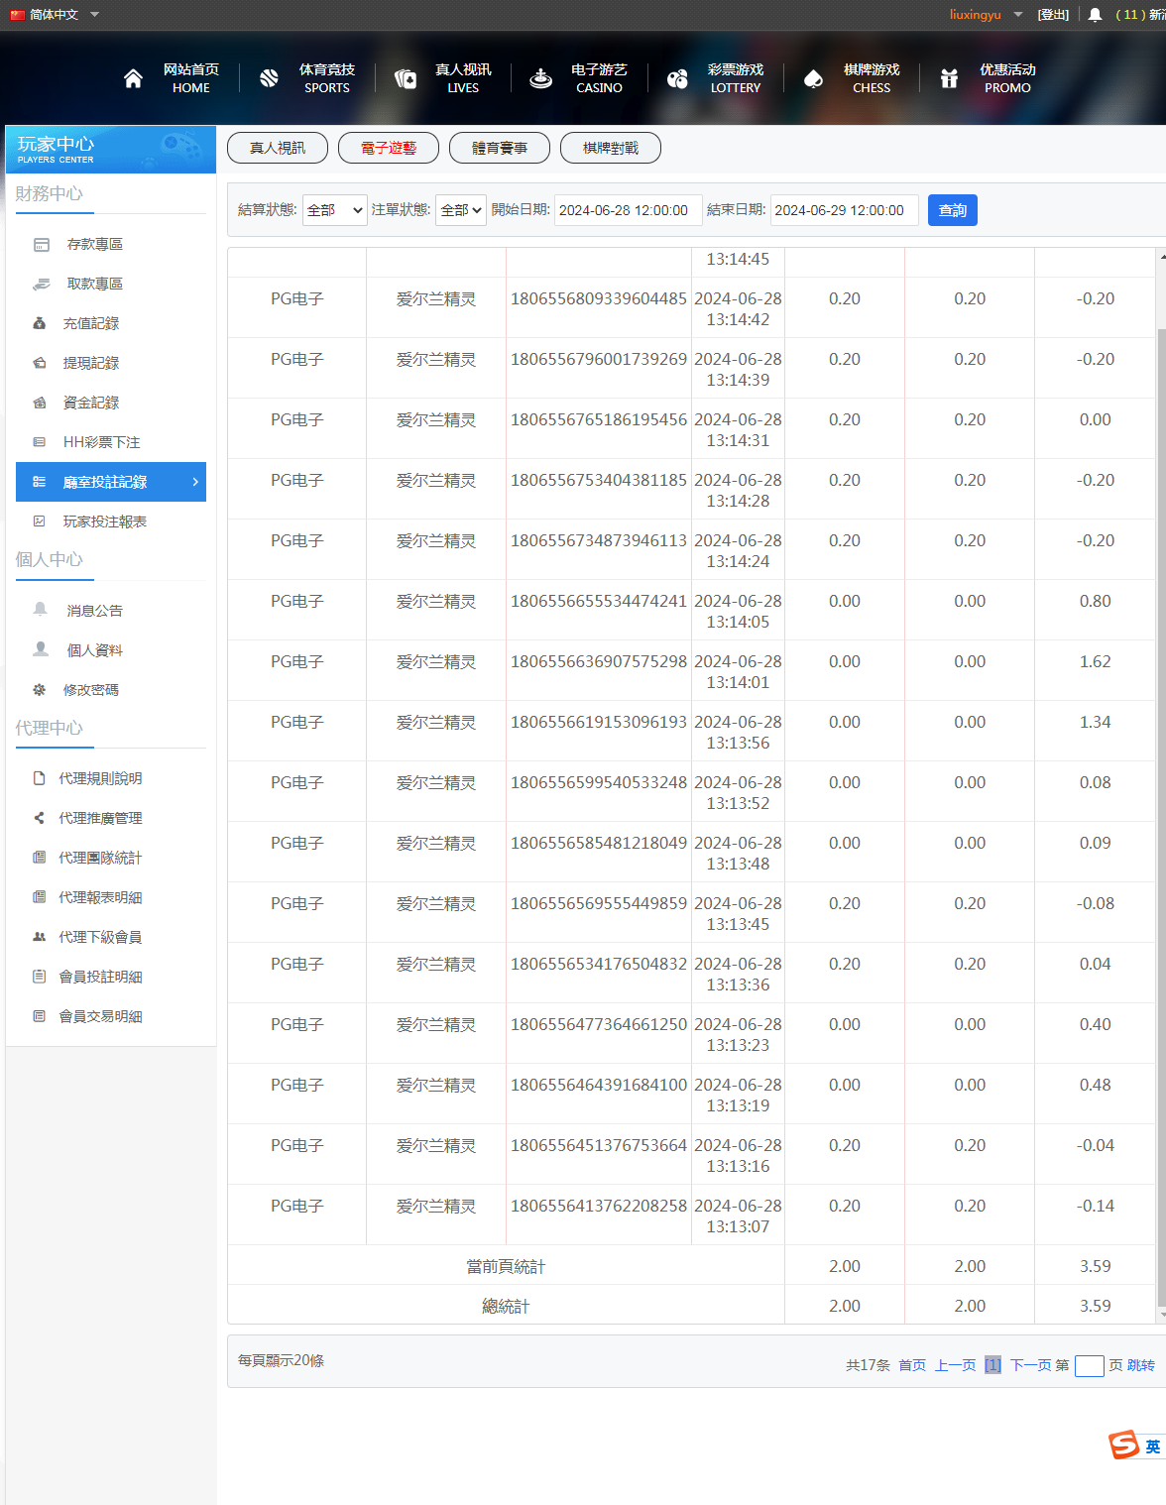Click the sports ball icon
This screenshot has height=1505, width=1166.
(x=269, y=79)
